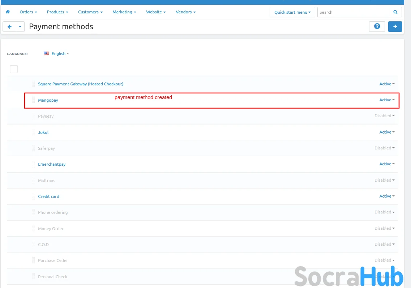The image size is (411, 288).
Task: Open the Orders menu
Action: coord(28,12)
